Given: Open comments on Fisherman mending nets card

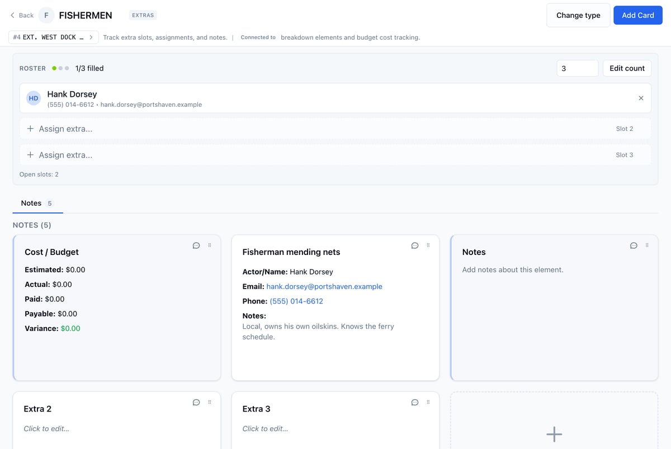Looking at the screenshot, I should click(415, 245).
